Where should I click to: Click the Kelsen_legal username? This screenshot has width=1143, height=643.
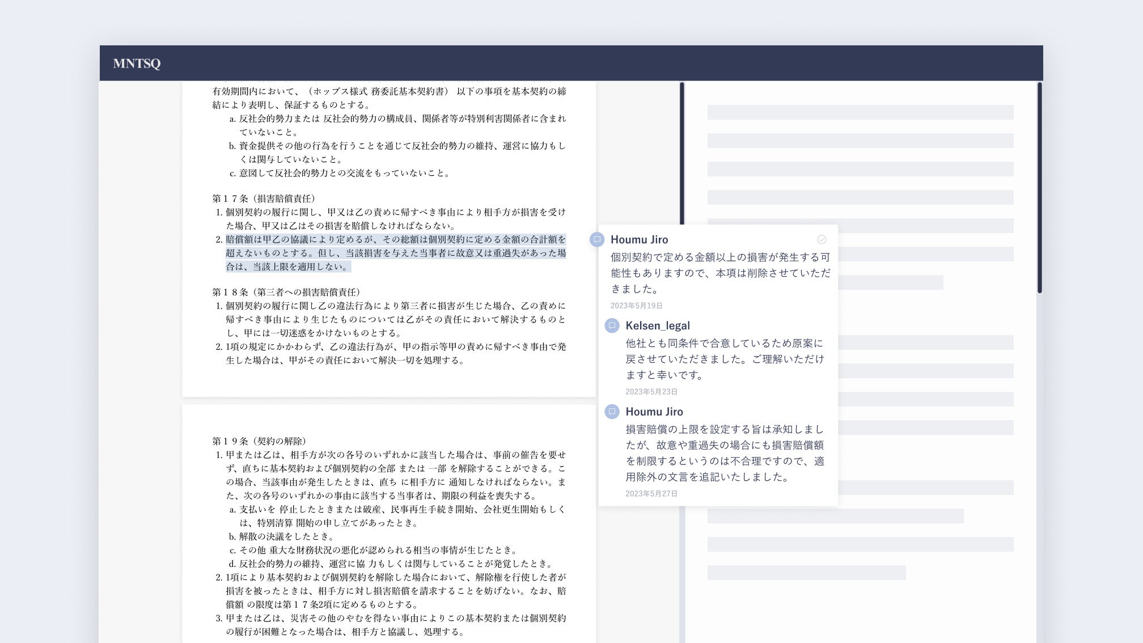(657, 325)
